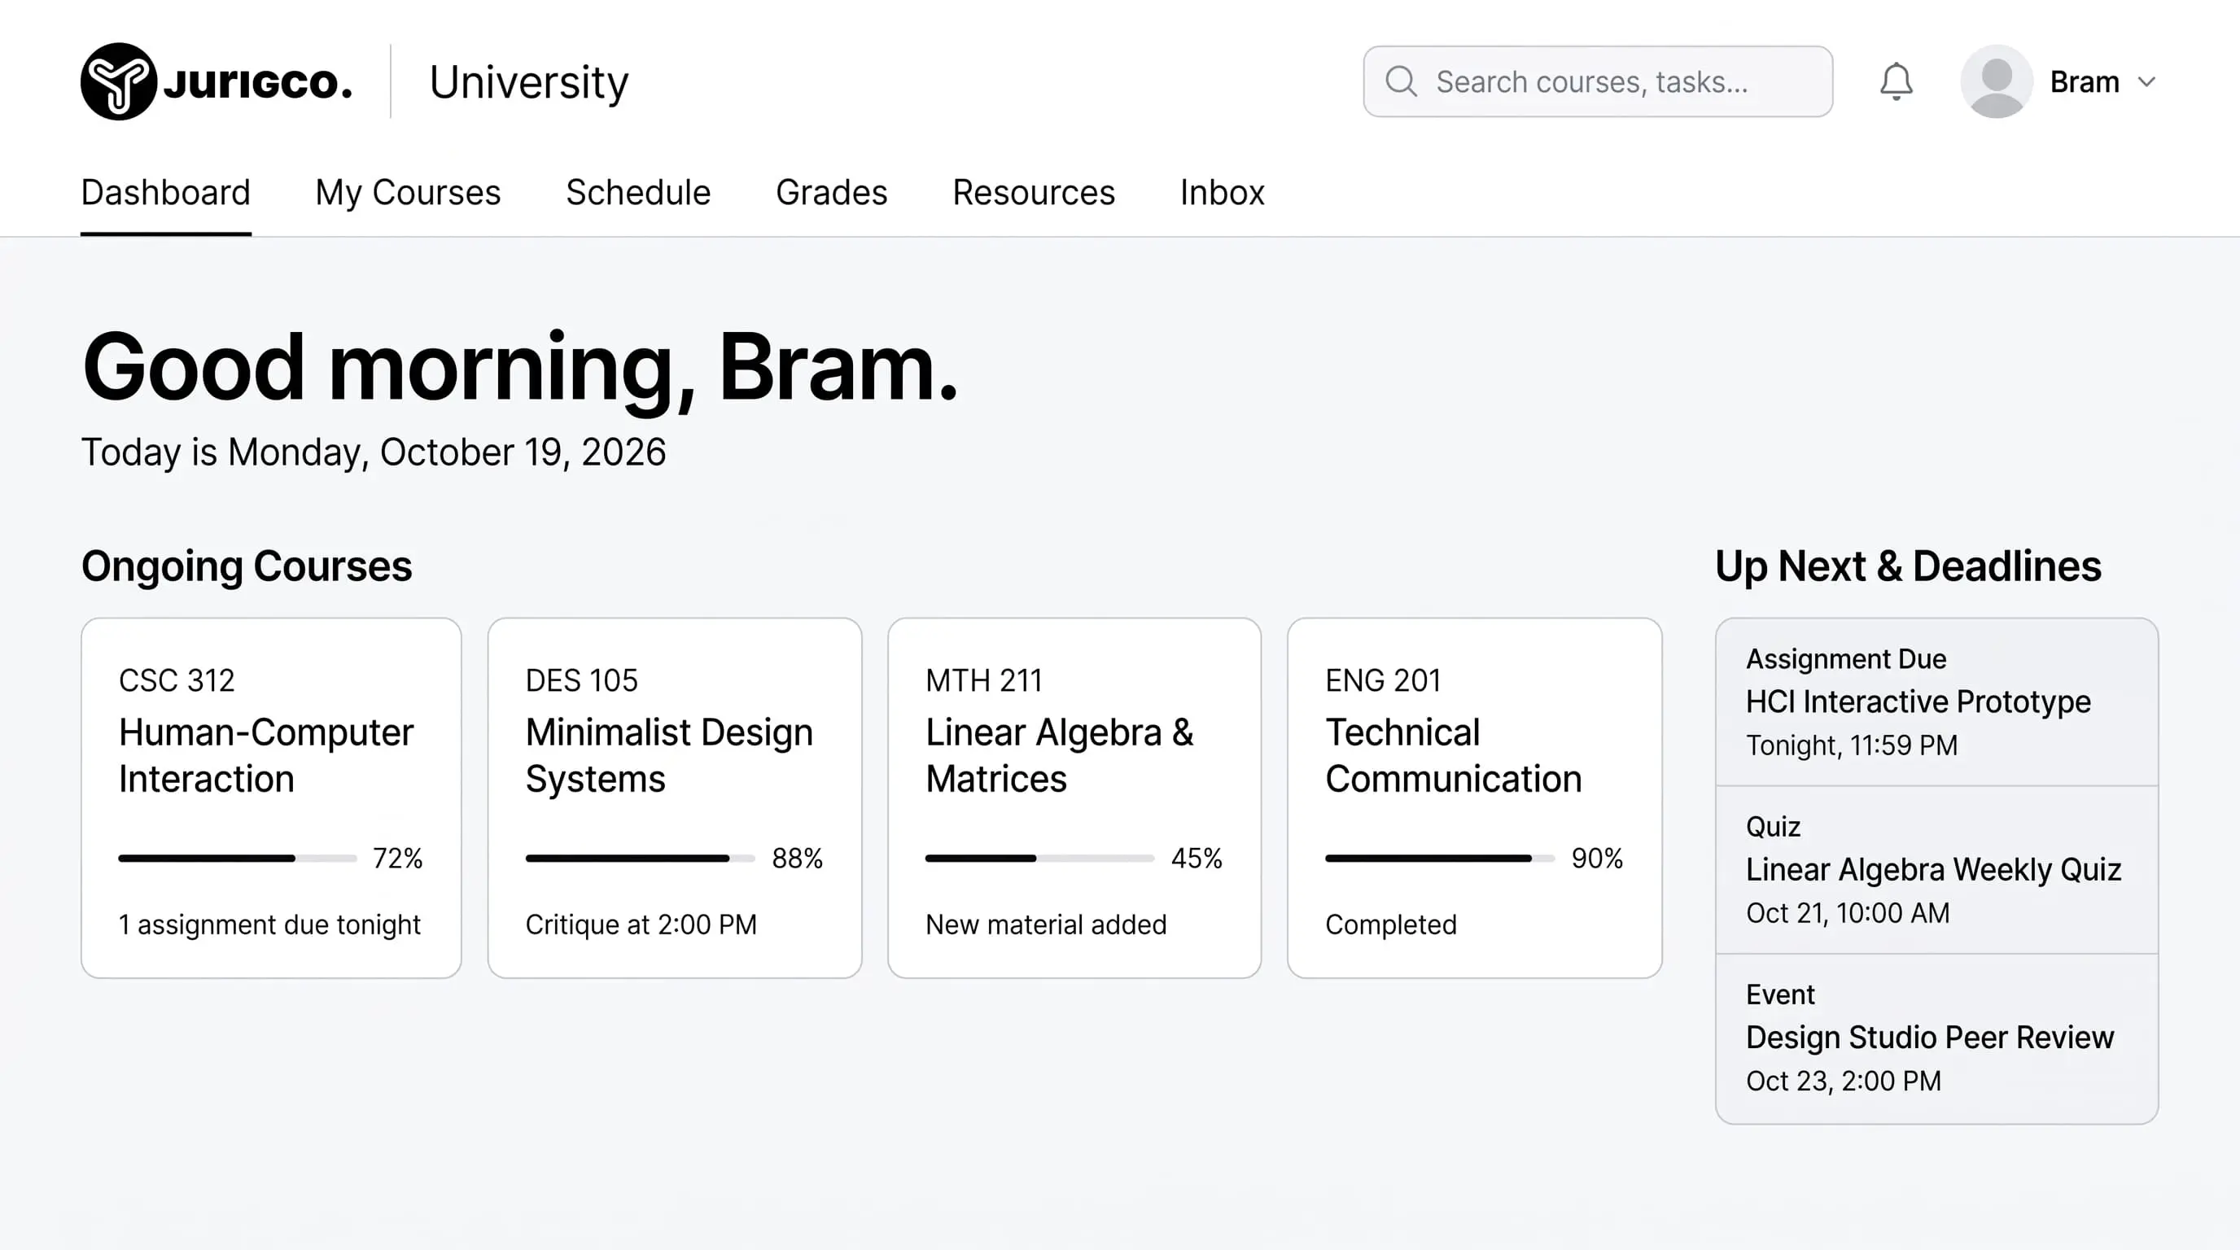Open the Human-Computer Interaction course card

point(271,798)
